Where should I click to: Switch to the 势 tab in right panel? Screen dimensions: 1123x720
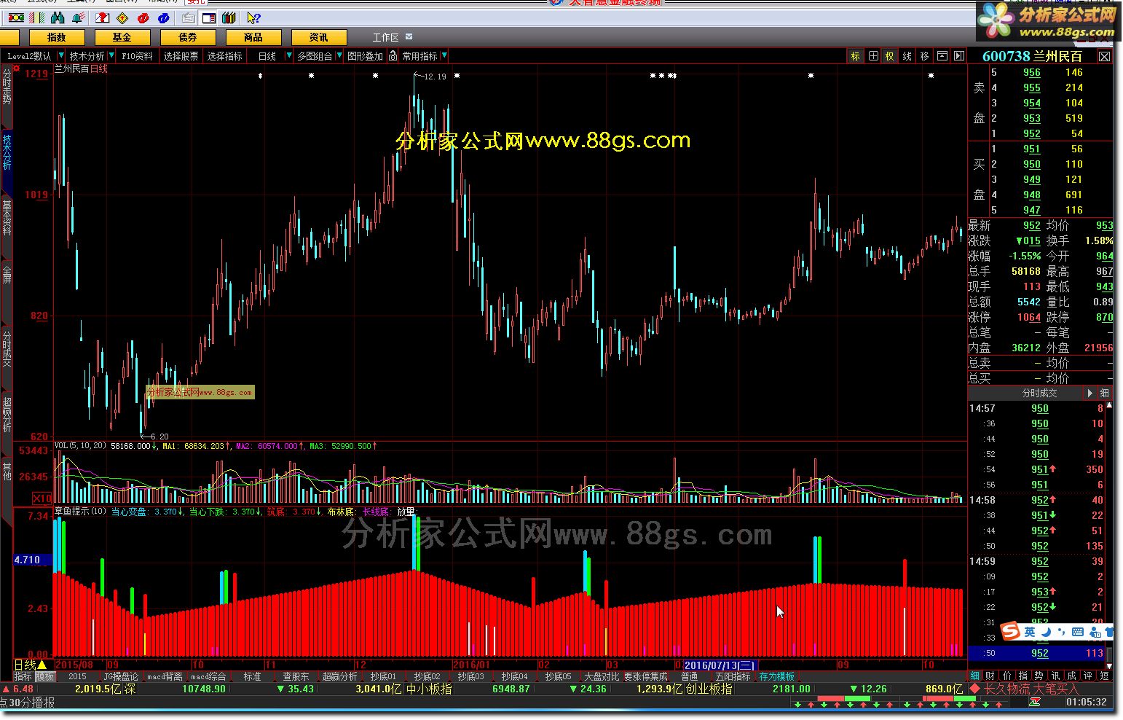[1039, 676]
